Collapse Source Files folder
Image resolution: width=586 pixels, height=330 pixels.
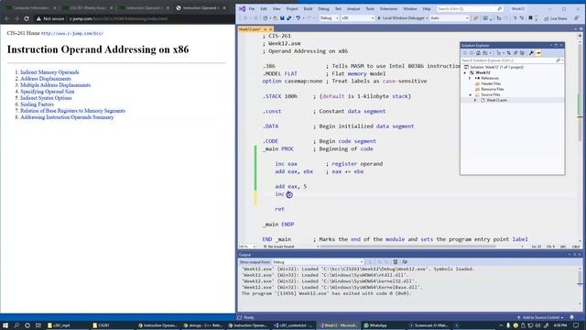tap(470, 94)
